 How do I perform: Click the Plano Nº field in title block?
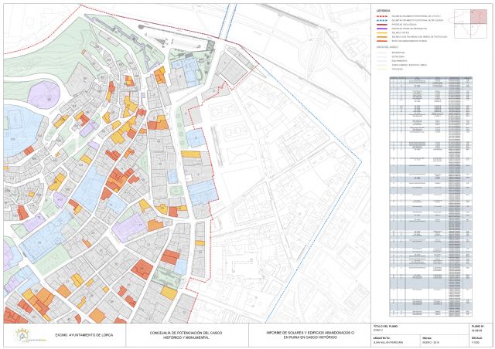click(x=477, y=330)
